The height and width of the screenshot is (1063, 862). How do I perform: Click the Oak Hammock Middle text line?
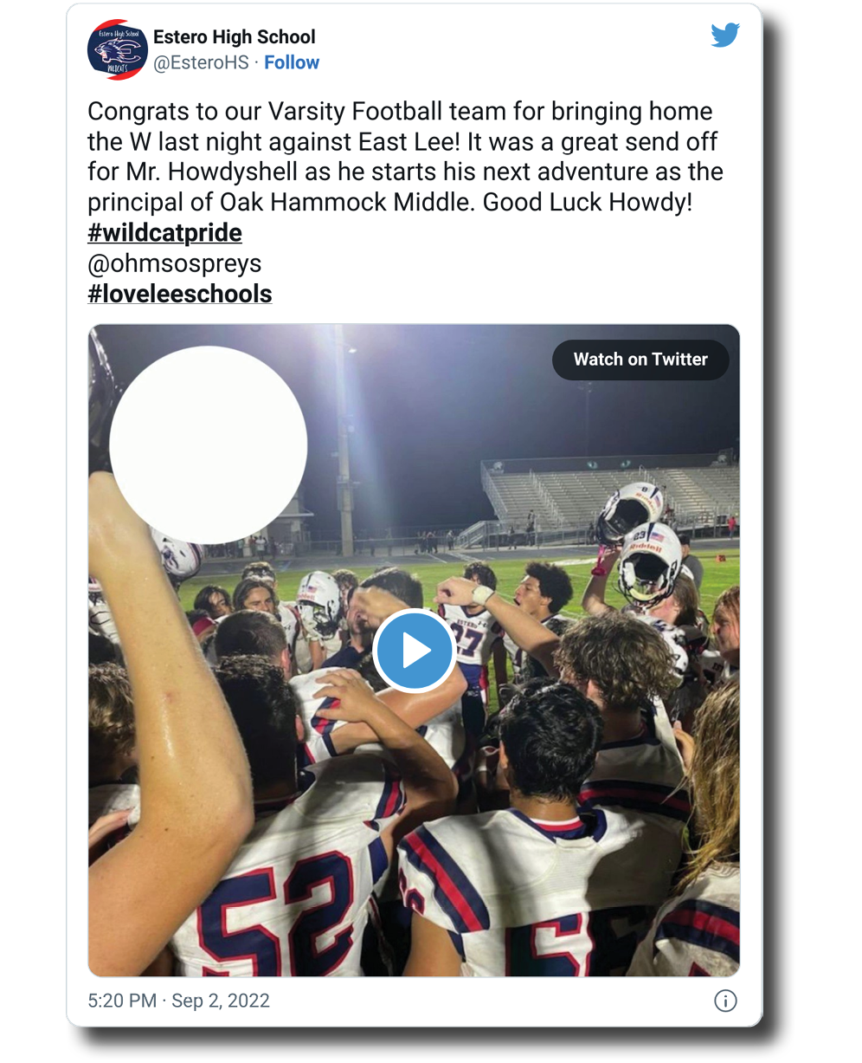390,203
